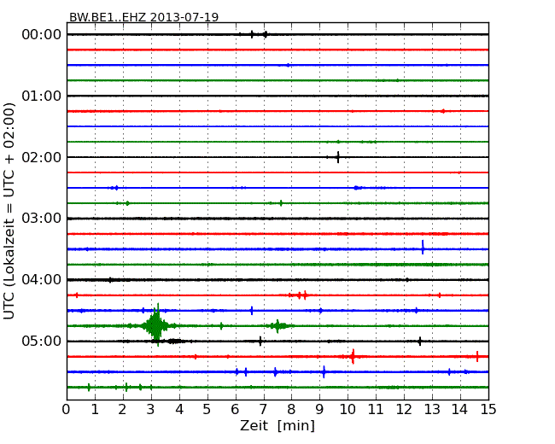
Task: Click the 00:00 time label
Action: [x=42, y=35]
